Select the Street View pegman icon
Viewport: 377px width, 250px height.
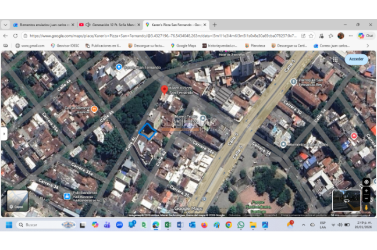[366, 208]
